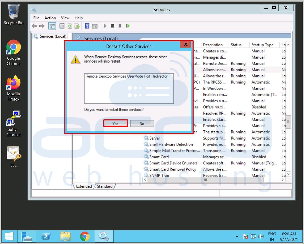Switch to the Extended tab
Image resolution: width=304 pixels, height=244 pixels.
pos(84,186)
